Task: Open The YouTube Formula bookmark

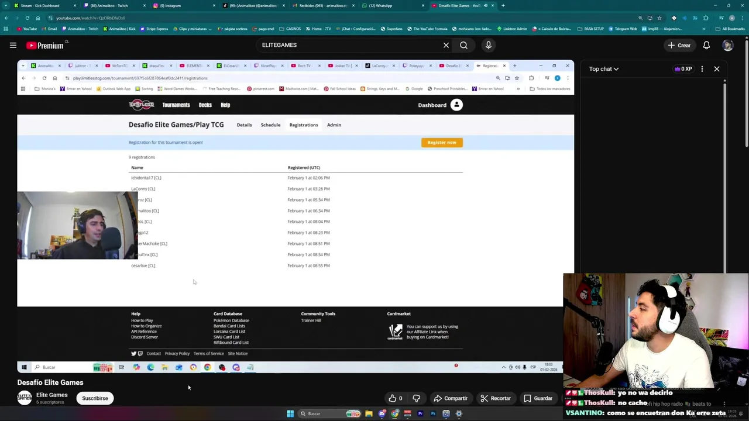Action: (x=427, y=29)
